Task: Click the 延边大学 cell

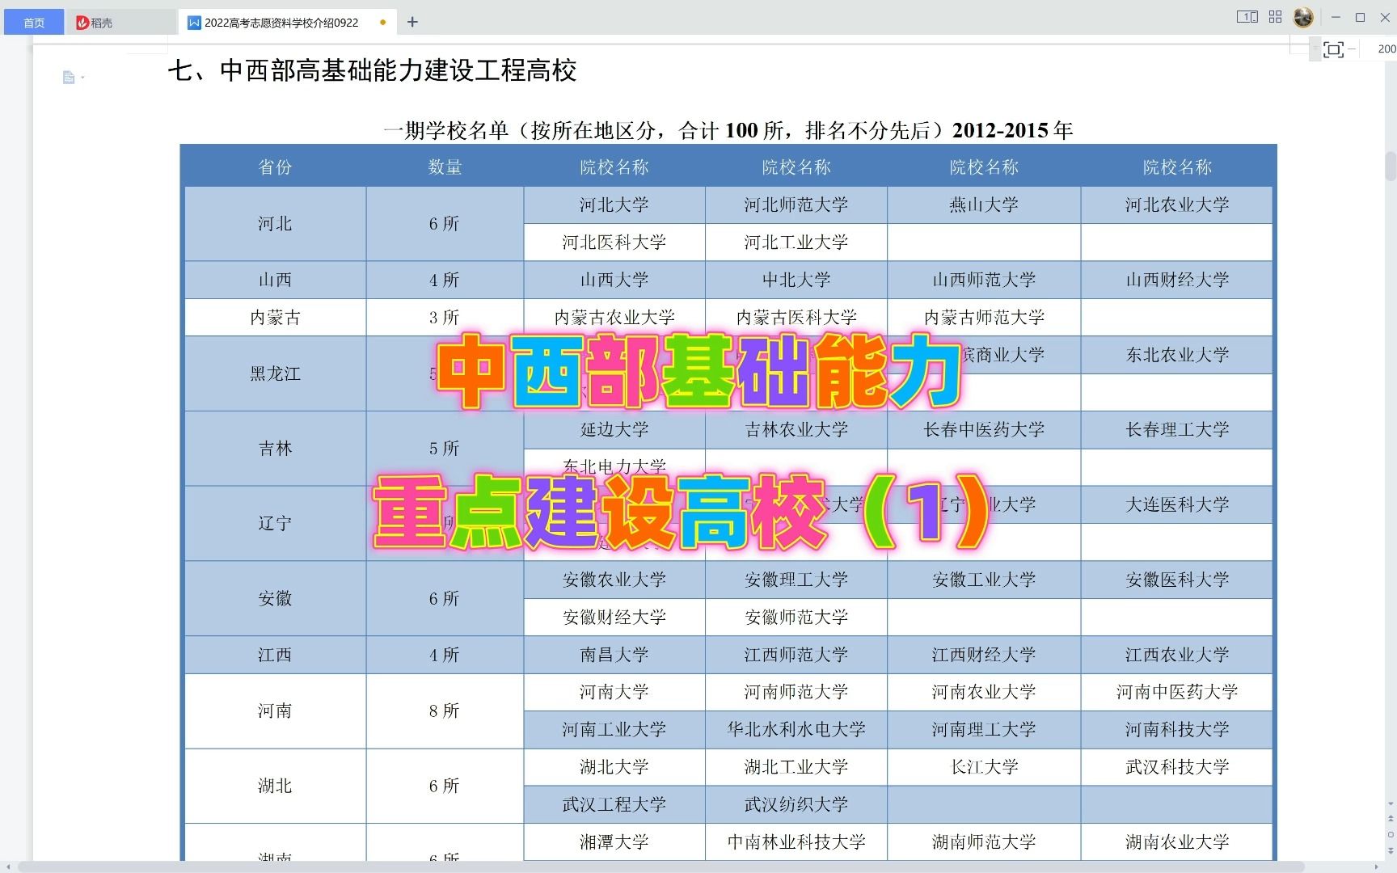Action: coord(614,430)
